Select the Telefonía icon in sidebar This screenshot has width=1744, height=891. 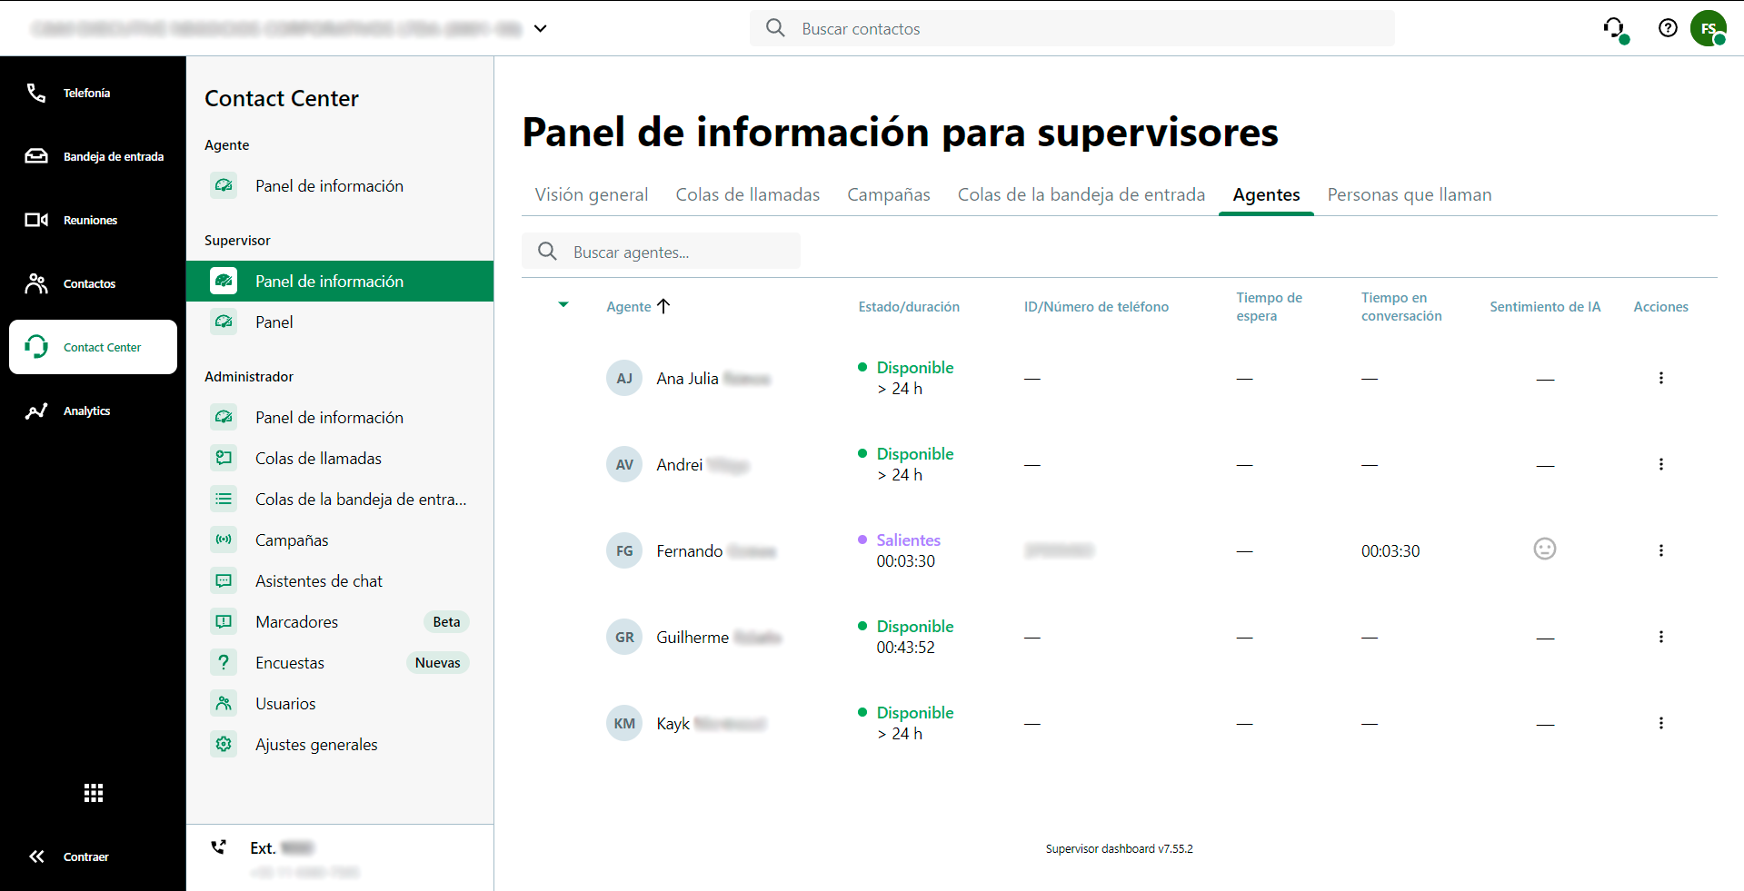pos(36,93)
